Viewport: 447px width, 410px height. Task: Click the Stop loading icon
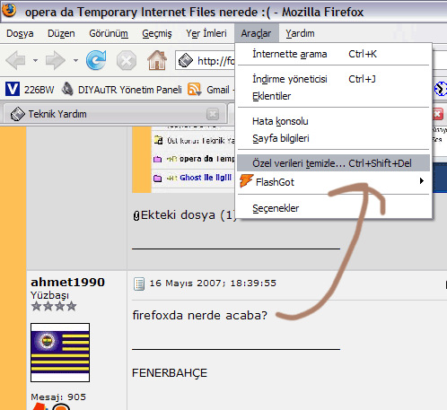pos(127,61)
